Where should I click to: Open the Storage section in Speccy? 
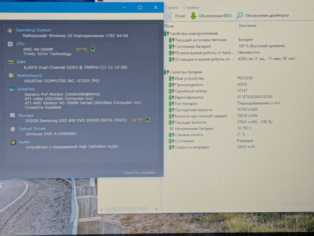click(26, 115)
